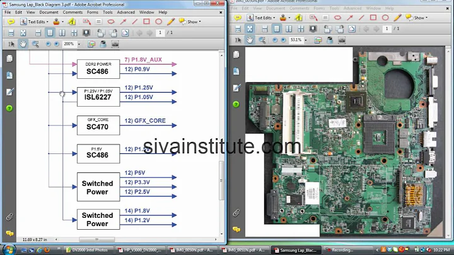Open Pages panel in Samsung Lap sidebar
Viewport: 454px width, 255px height.
(9, 59)
